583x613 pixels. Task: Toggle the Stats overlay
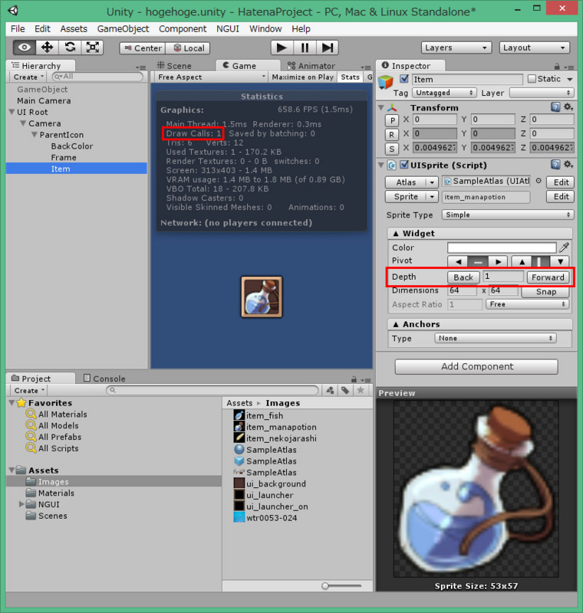tap(351, 77)
